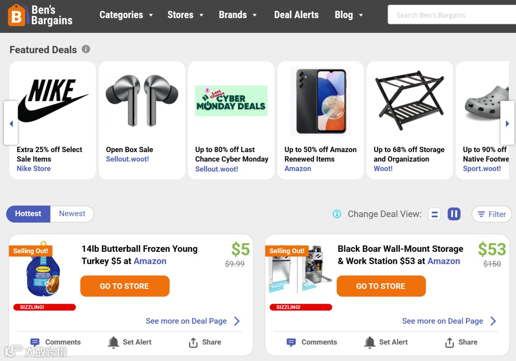
Task: Expand the Stores dropdown menu
Action: point(185,15)
